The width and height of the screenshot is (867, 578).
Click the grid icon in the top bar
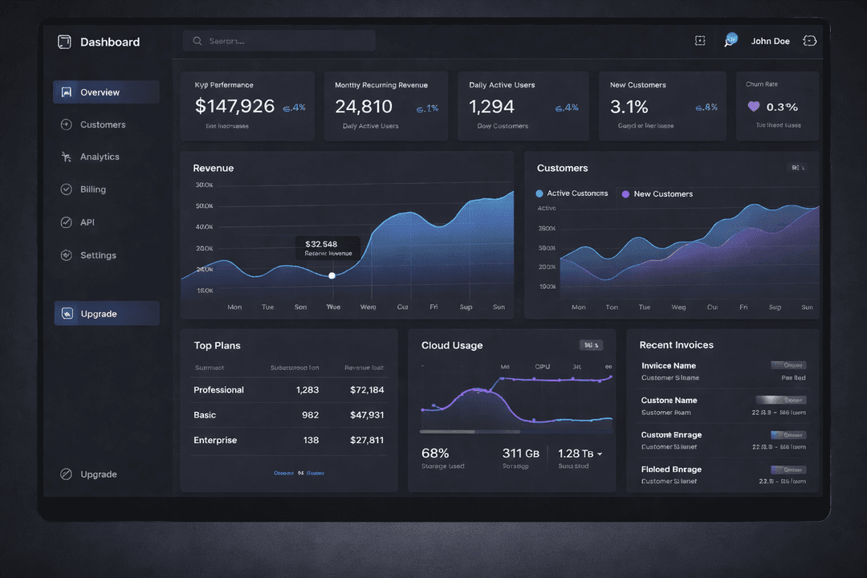(699, 40)
